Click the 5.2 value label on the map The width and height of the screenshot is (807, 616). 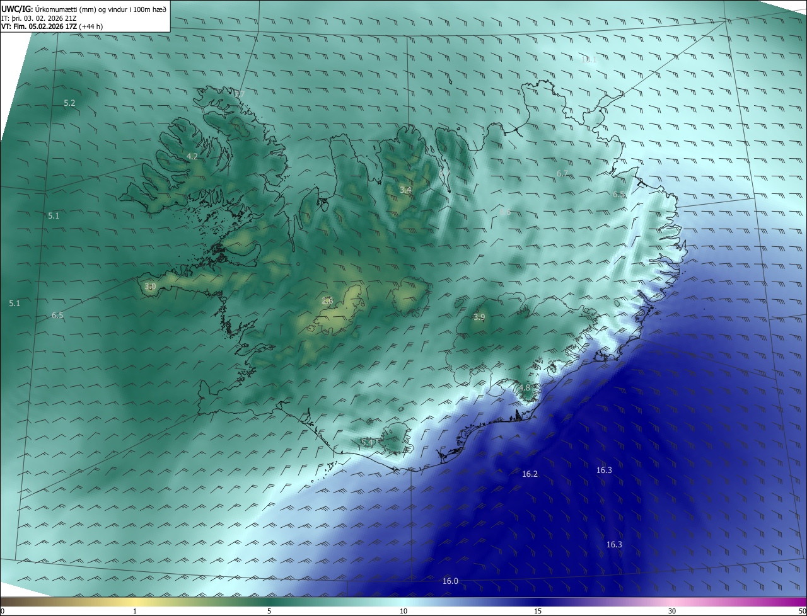(x=69, y=103)
